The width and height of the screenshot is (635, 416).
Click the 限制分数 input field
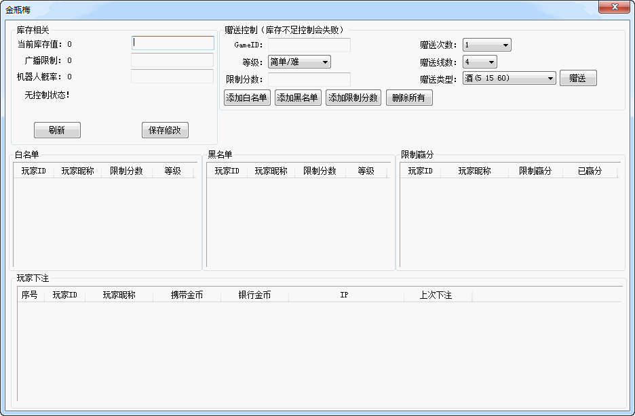tap(309, 78)
